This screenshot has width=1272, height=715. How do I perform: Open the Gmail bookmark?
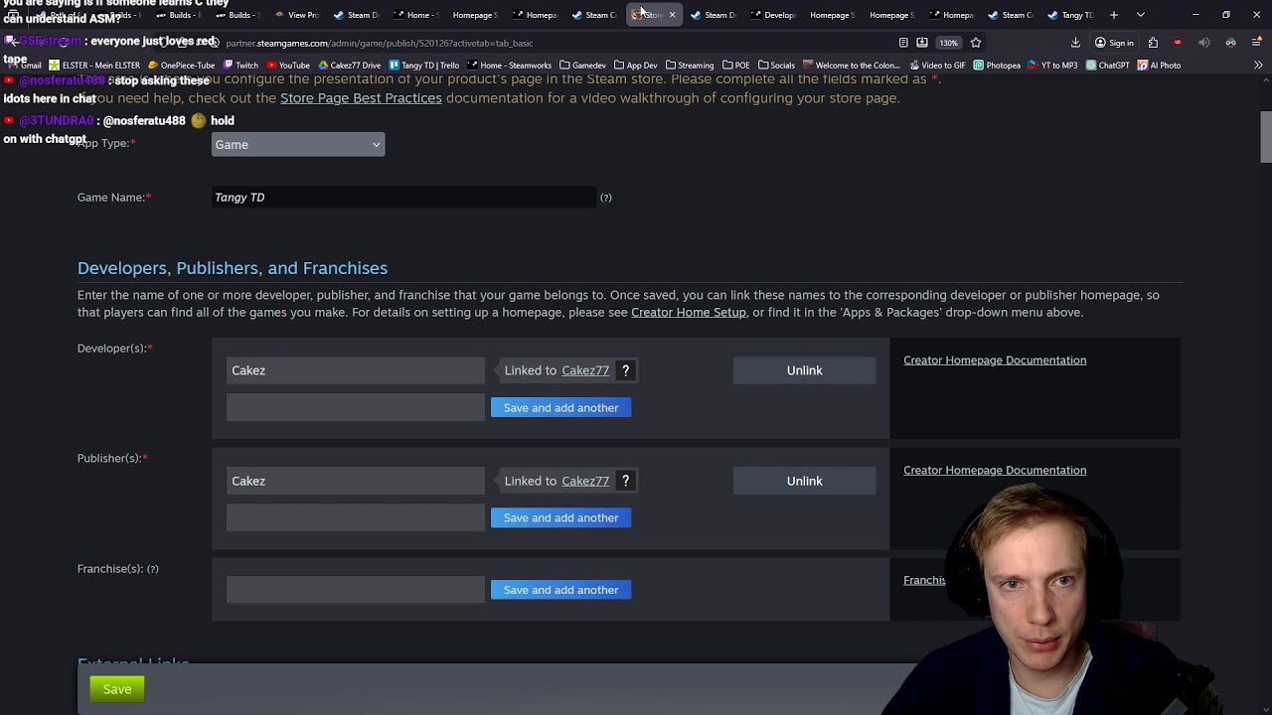(x=25, y=66)
